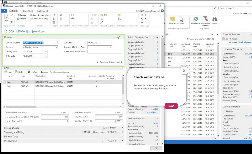252x154 pixels.
Task: Go to previous record with the left arrow icon
Action: point(146,15)
